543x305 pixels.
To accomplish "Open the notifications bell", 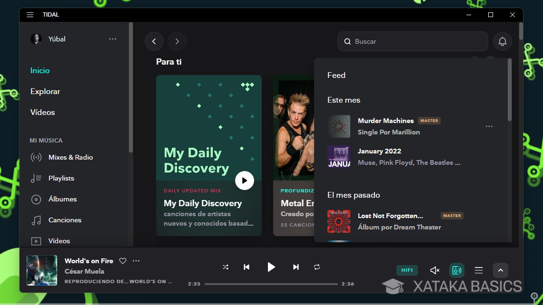I will 503,41.
